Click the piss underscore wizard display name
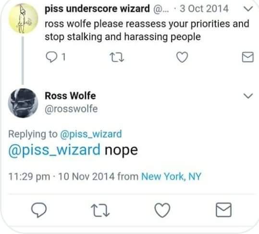The width and height of the screenshot is (259, 234). pos(97,9)
